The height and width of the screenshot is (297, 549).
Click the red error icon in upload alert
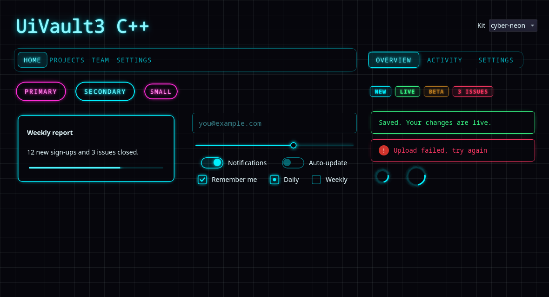[x=384, y=151]
